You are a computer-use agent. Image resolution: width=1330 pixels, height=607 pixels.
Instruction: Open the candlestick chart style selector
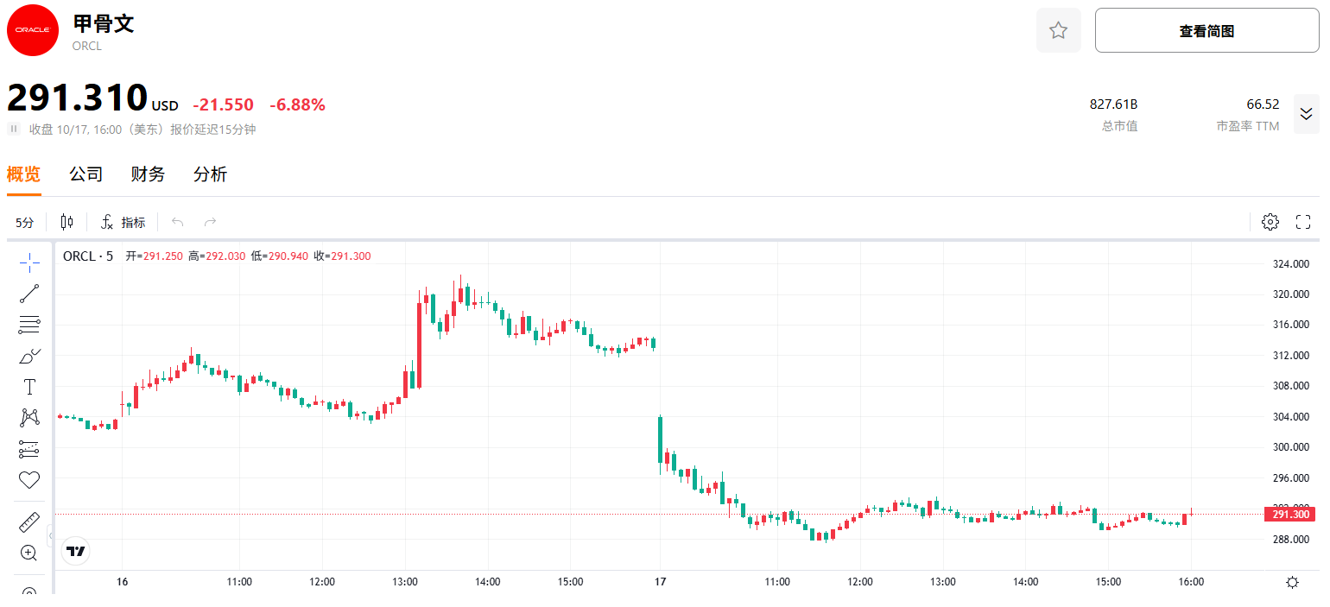(x=66, y=222)
